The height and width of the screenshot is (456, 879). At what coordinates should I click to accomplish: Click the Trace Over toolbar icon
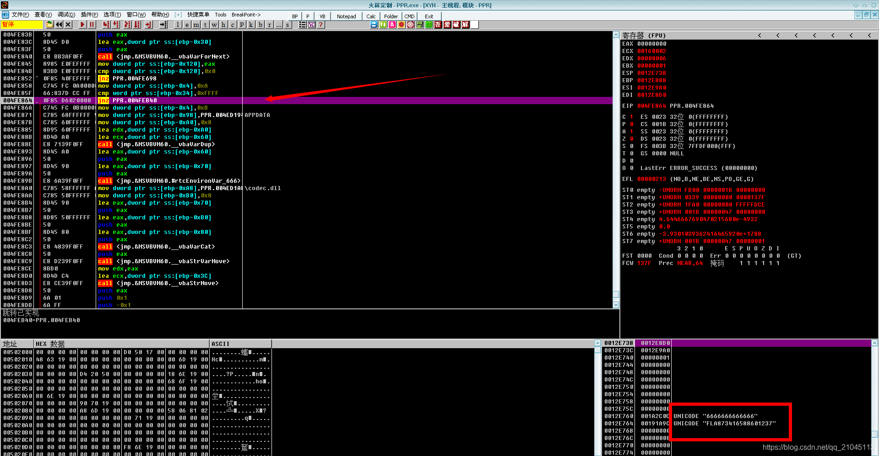(x=137, y=25)
